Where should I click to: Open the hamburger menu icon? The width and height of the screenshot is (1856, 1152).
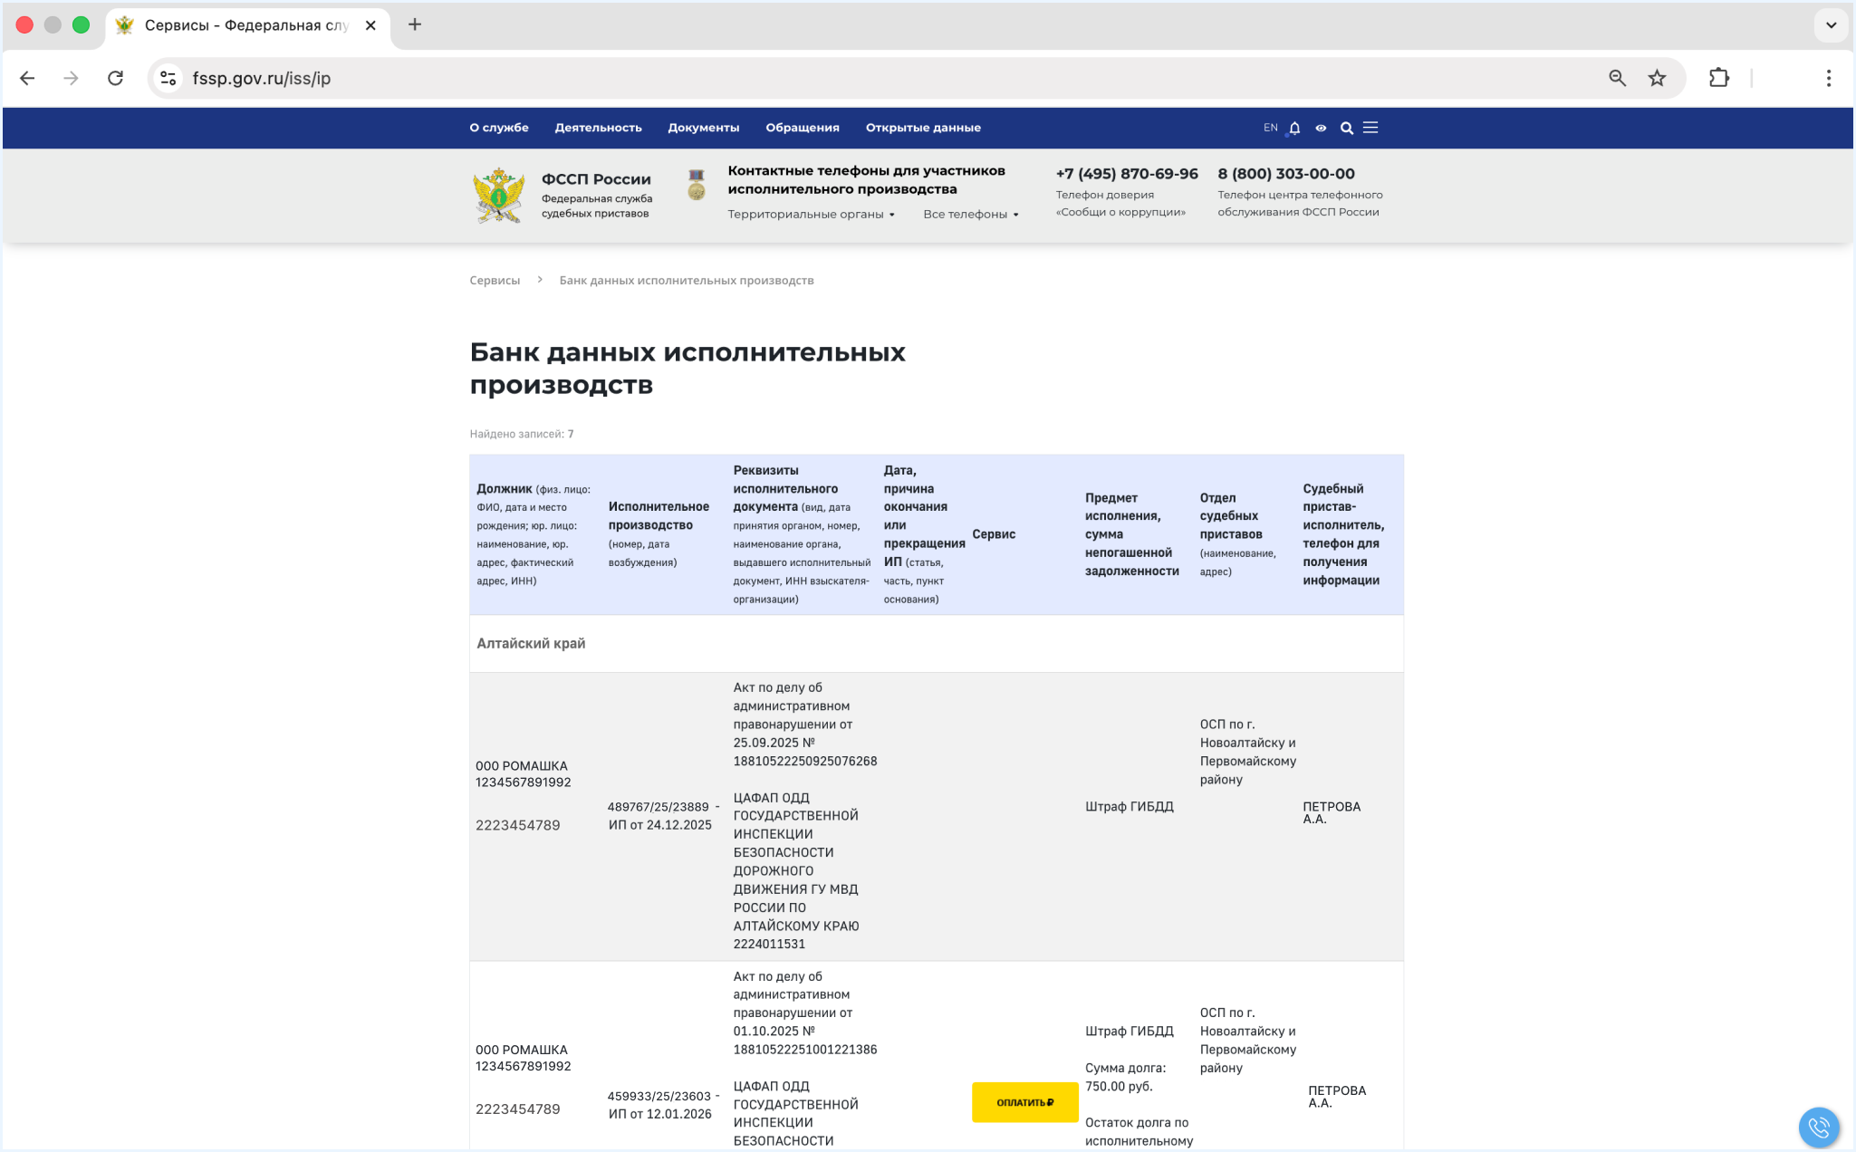pyautogui.click(x=1370, y=128)
